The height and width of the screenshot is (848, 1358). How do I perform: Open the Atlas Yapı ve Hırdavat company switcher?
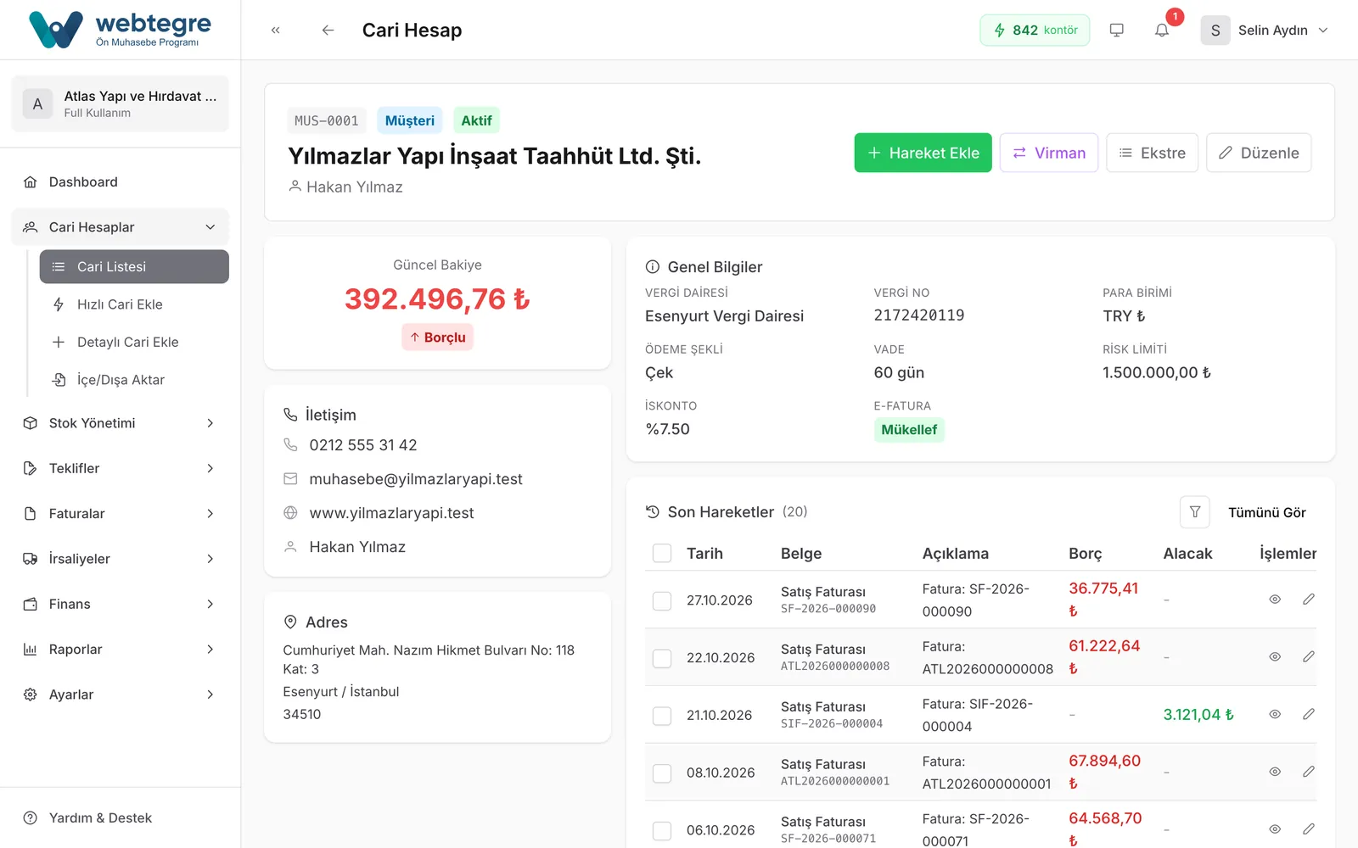click(x=120, y=103)
